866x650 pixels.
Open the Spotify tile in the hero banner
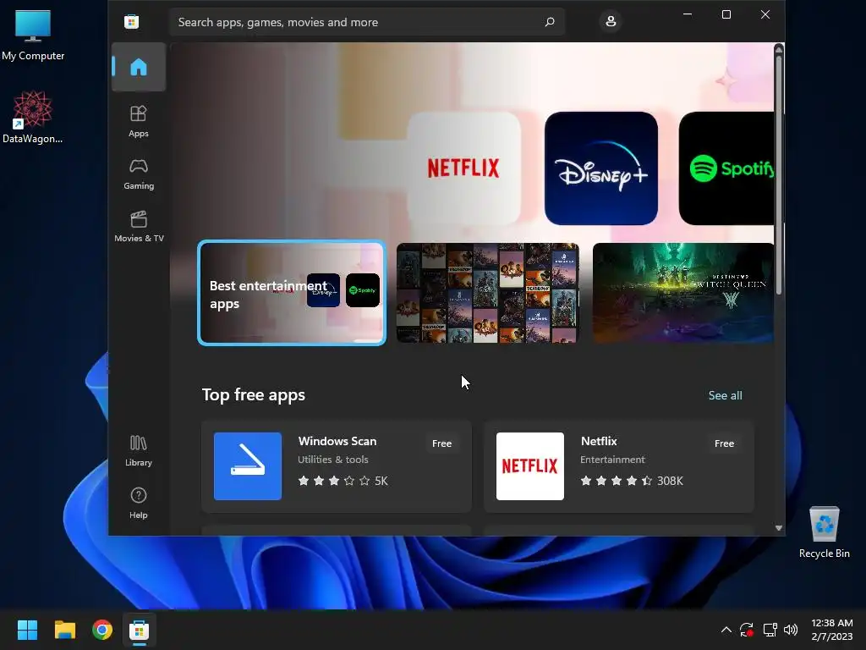pos(726,168)
